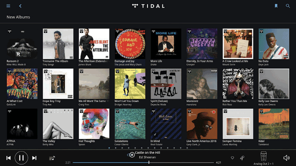The image size is (296, 166).
Task: Click the elapsed time 2:21
Action: pyautogui.click(x=68, y=163)
